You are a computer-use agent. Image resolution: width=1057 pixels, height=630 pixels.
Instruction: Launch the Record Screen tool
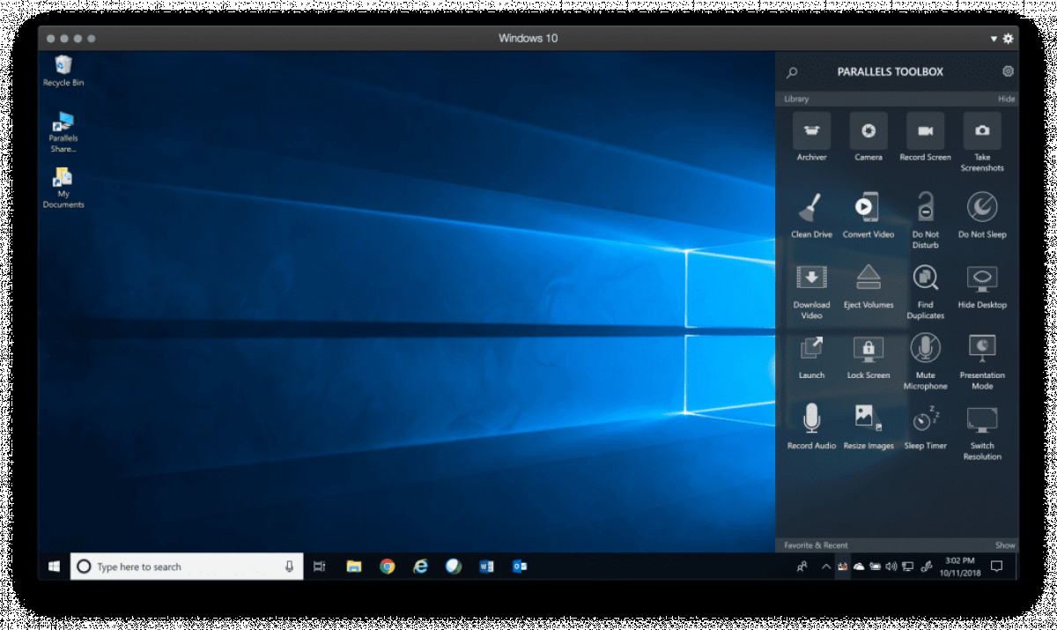925,131
